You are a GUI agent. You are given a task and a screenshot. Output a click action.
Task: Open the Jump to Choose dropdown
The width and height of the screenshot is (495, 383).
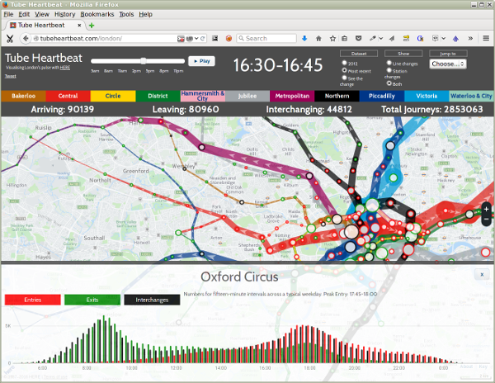pos(447,64)
